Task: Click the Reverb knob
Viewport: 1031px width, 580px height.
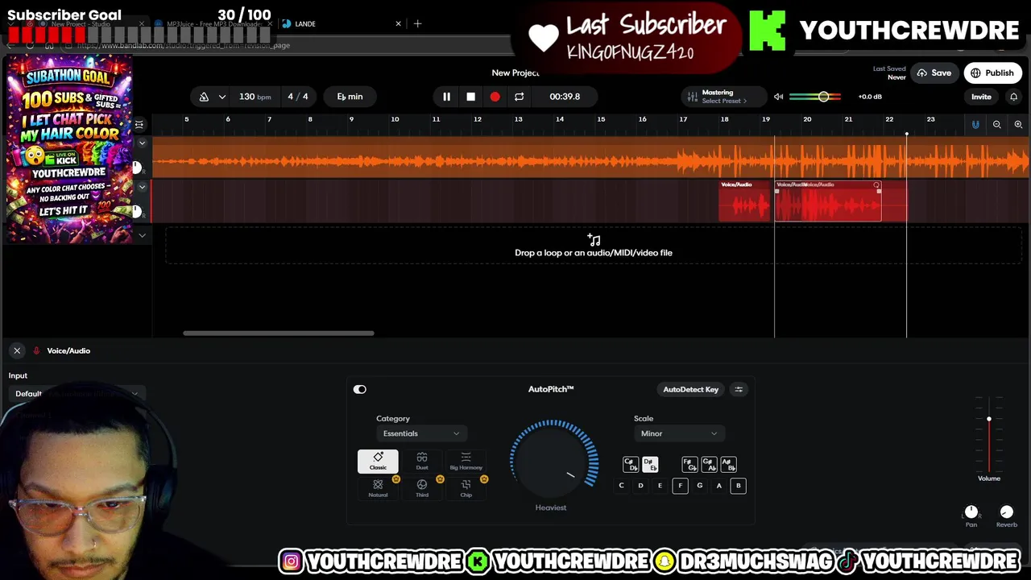Action: pyautogui.click(x=1006, y=512)
